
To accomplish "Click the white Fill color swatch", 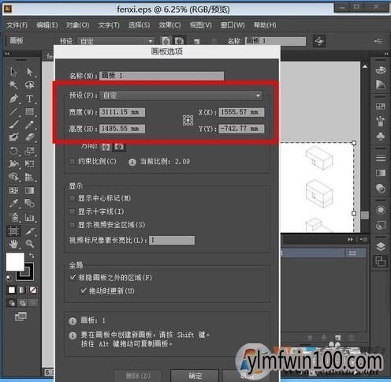I will click(x=15, y=261).
